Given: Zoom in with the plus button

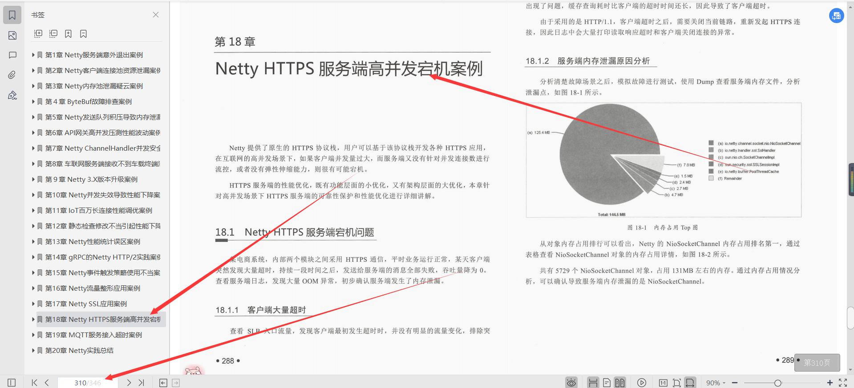Looking at the screenshot, I should coord(830,383).
